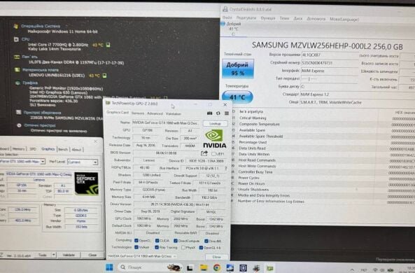Click the Validate button in CPU-Z
The width and height of the screenshot is (415, 273).
pyautogui.click(x=69, y=255)
